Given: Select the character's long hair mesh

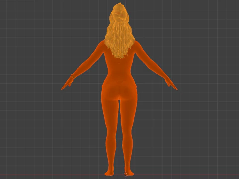Looking at the screenshot, I should point(119,31).
